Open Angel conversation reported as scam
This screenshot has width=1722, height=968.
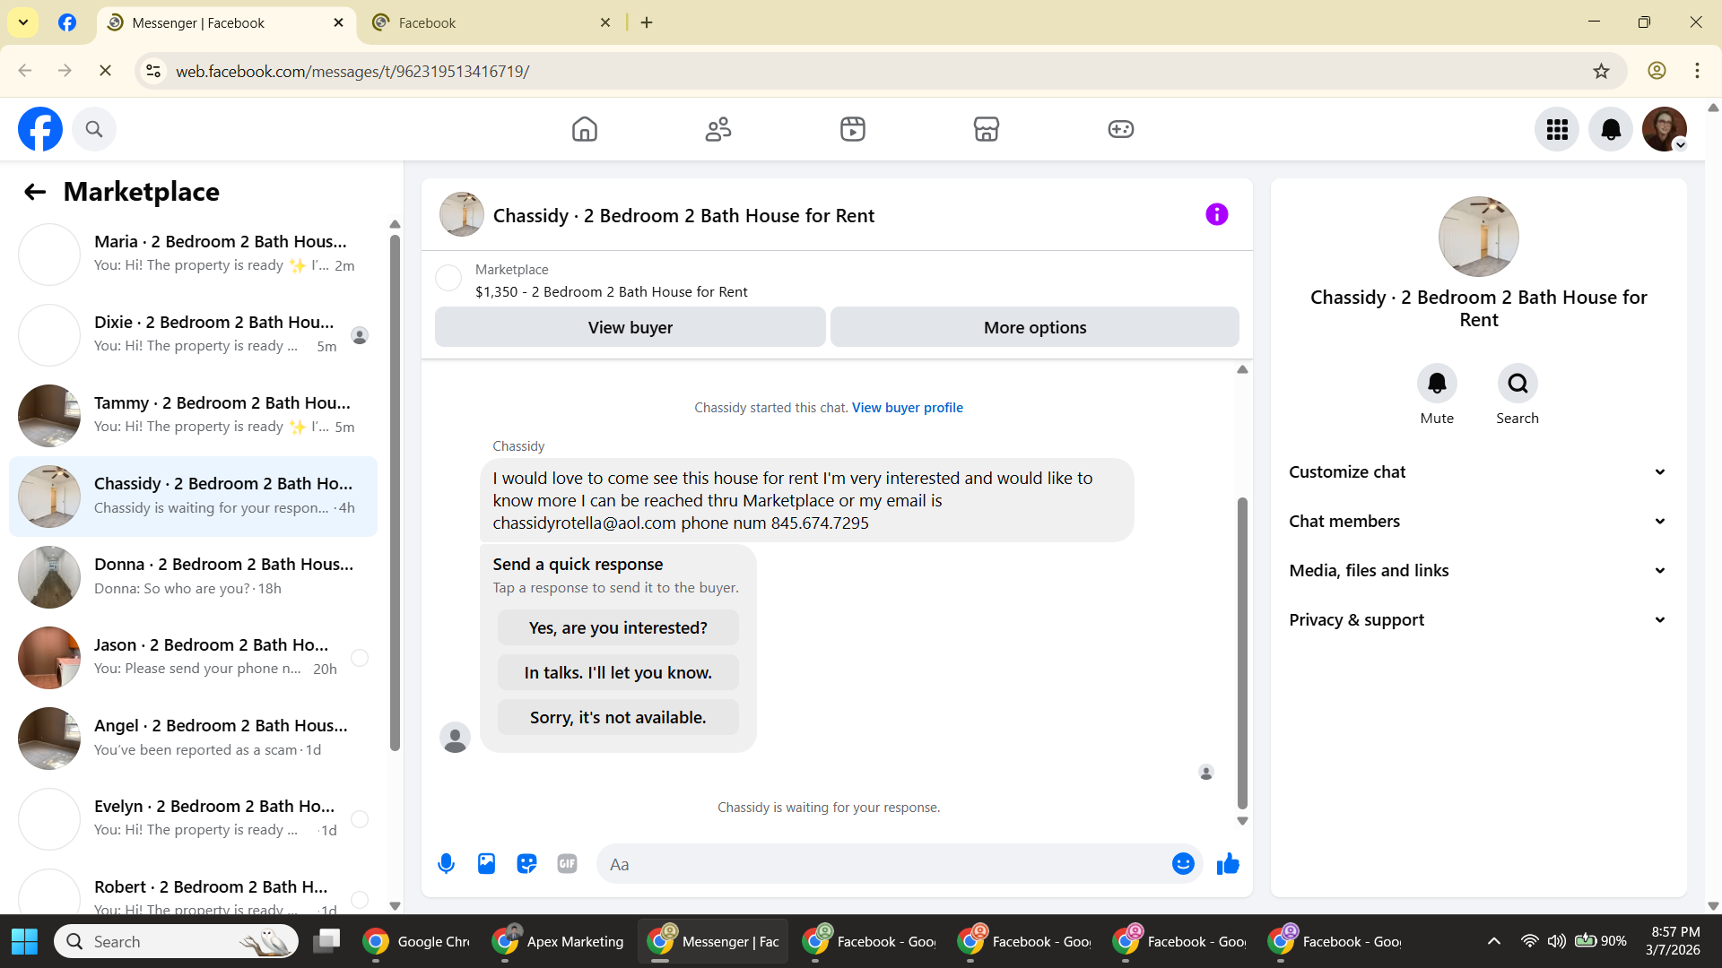click(193, 739)
